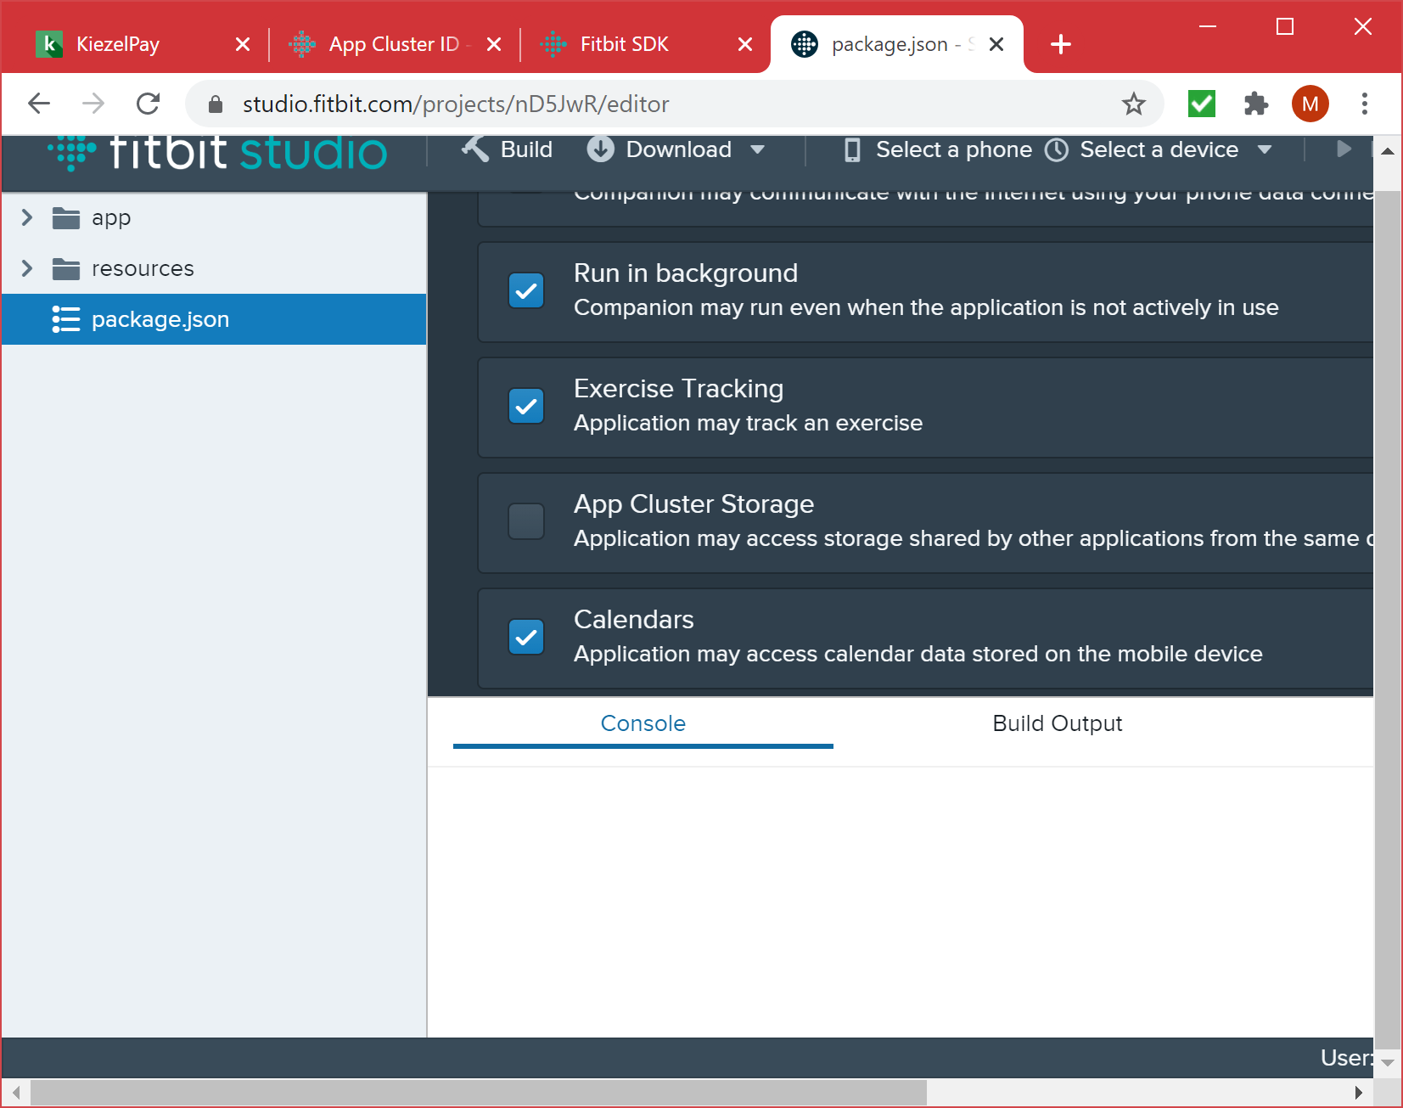Viewport: 1403px width, 1108px height.
Task: Switch to the Build Output tab
Action: 1057,723
